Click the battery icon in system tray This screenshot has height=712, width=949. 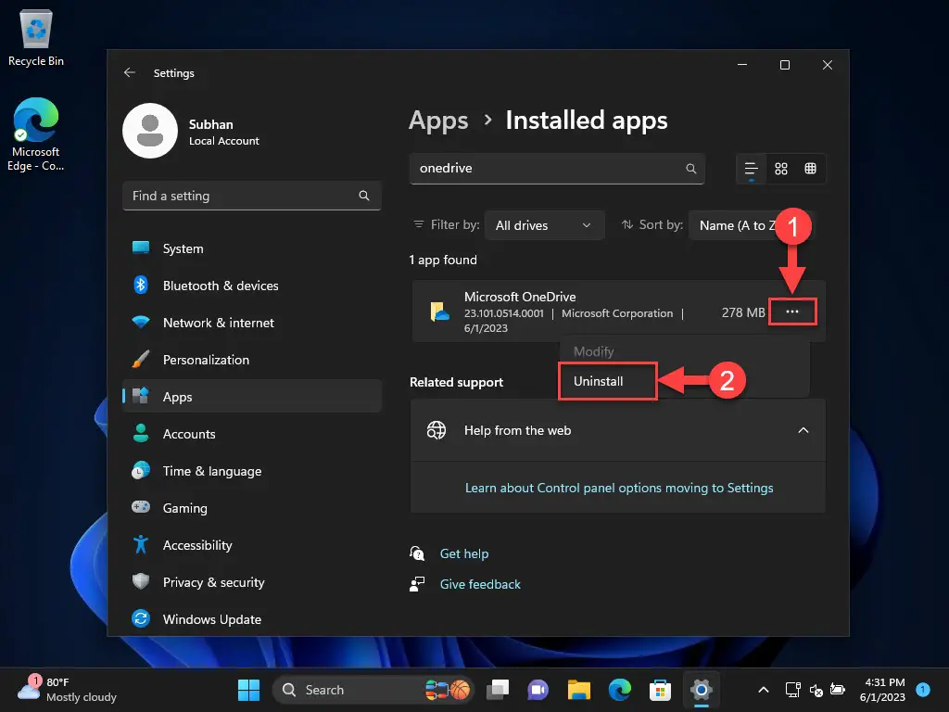point(838,690)
